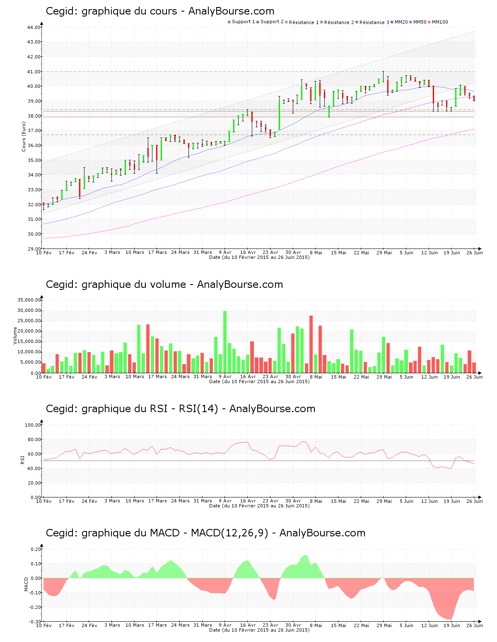Viewport: 497px width, 642px height.
Task: Click '19 Juin' on the MACD chart date axis
Action: pyautogui.click(x=452, y=625)
